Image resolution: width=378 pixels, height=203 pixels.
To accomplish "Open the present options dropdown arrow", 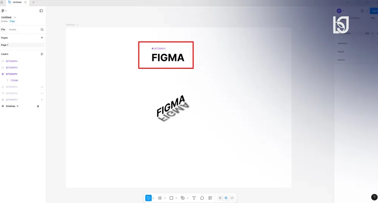I will click(x=367, y=11).
